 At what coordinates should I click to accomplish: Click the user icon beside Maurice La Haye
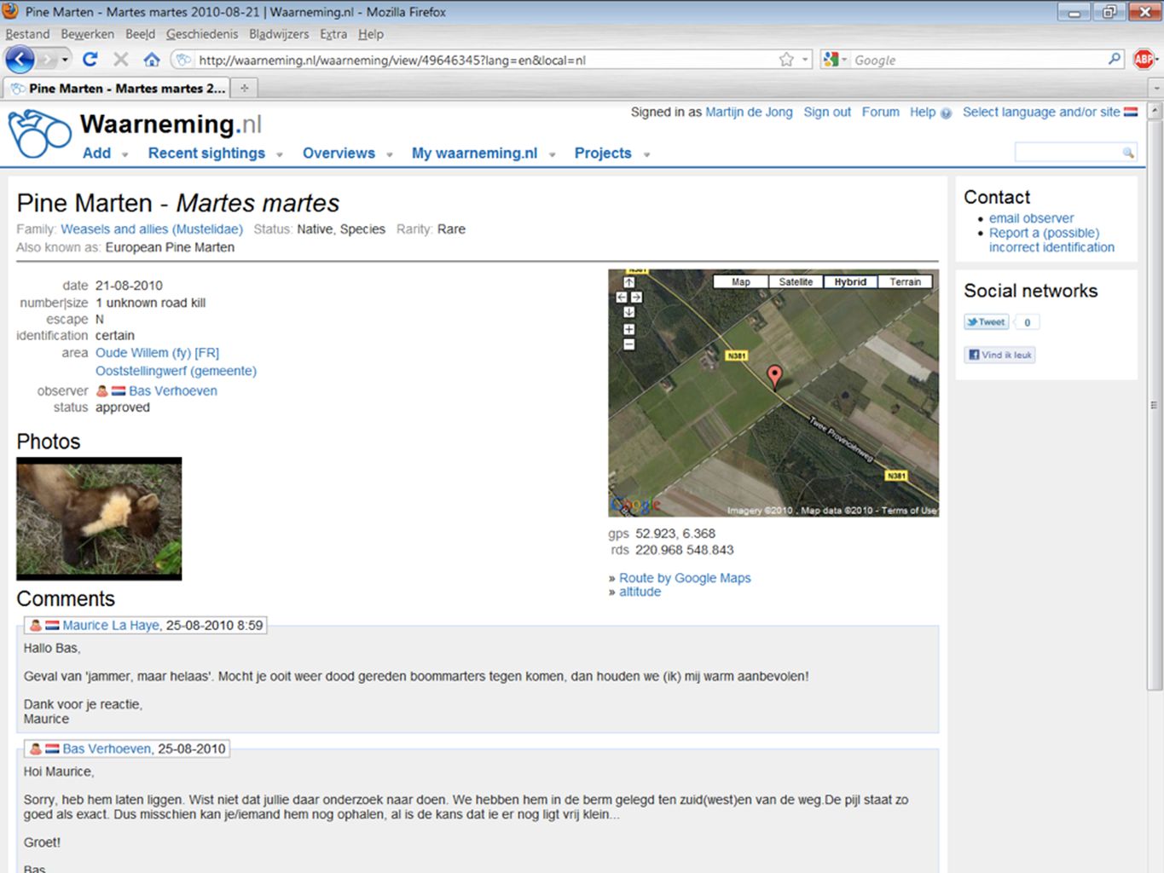tap(36, 625)
